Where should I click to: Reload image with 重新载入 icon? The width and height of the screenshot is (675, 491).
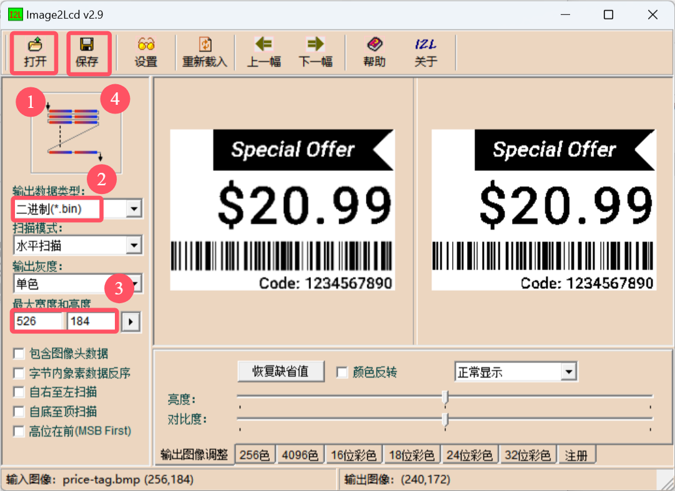[x=204, y=53]
